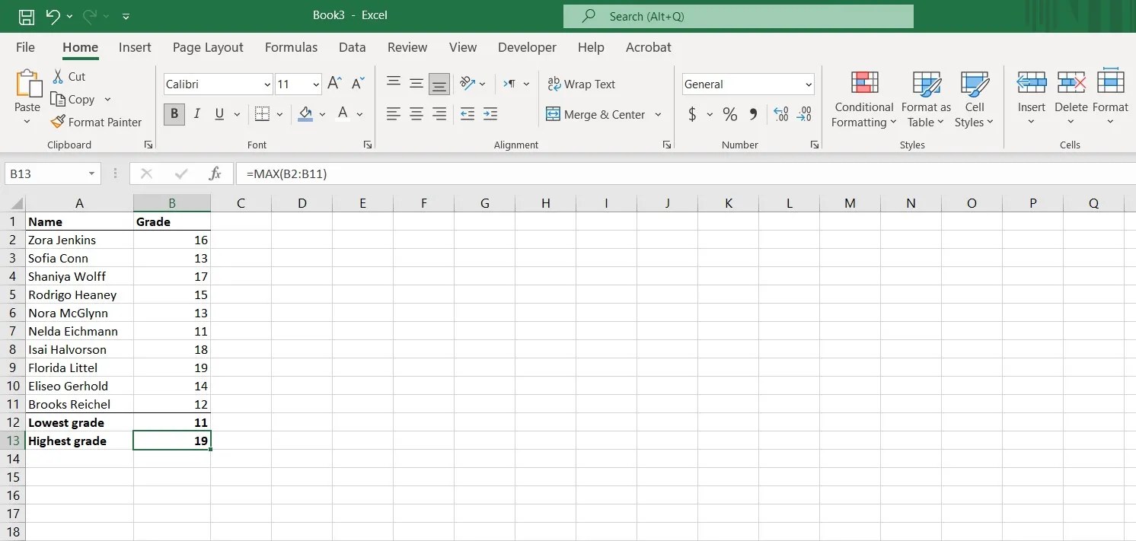The width and height of the screenshot is (1136, 541).
Task: Open Conditional Formatting options
Action: pos(863,99)
